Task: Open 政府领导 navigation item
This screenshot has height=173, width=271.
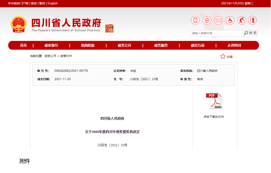Action: coord(51,45)
